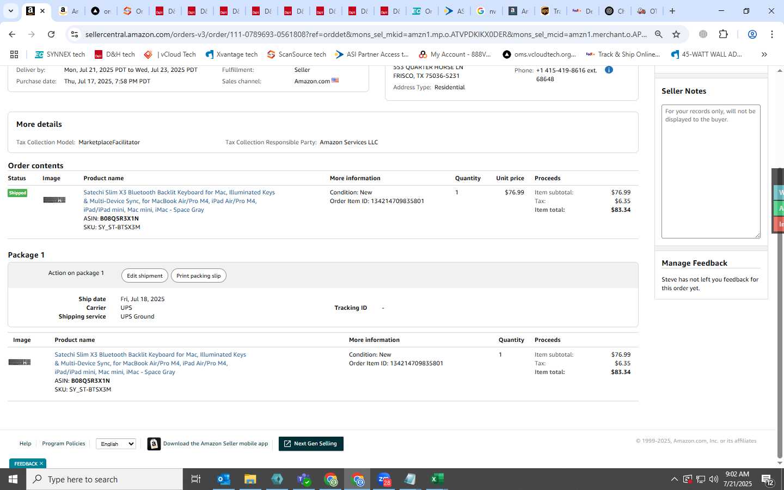The width and height of the screenshot is (784, 490).
Task: Click the Edit shipment button
Action: coord(145,275)
